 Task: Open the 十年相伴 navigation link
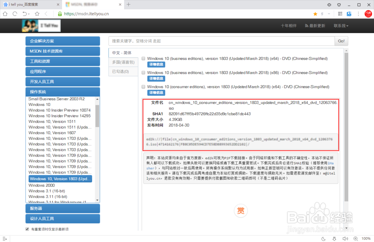click(289, 26)
